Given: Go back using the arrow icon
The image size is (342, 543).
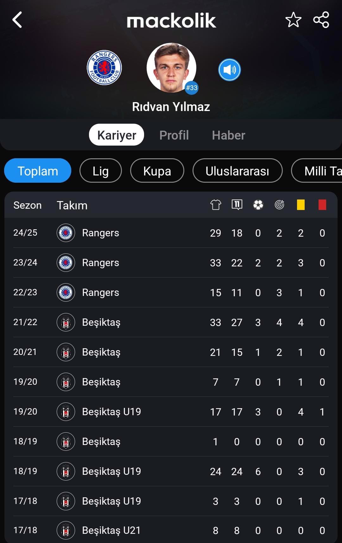Looking at the screenshot, I should tap(17, 20).
